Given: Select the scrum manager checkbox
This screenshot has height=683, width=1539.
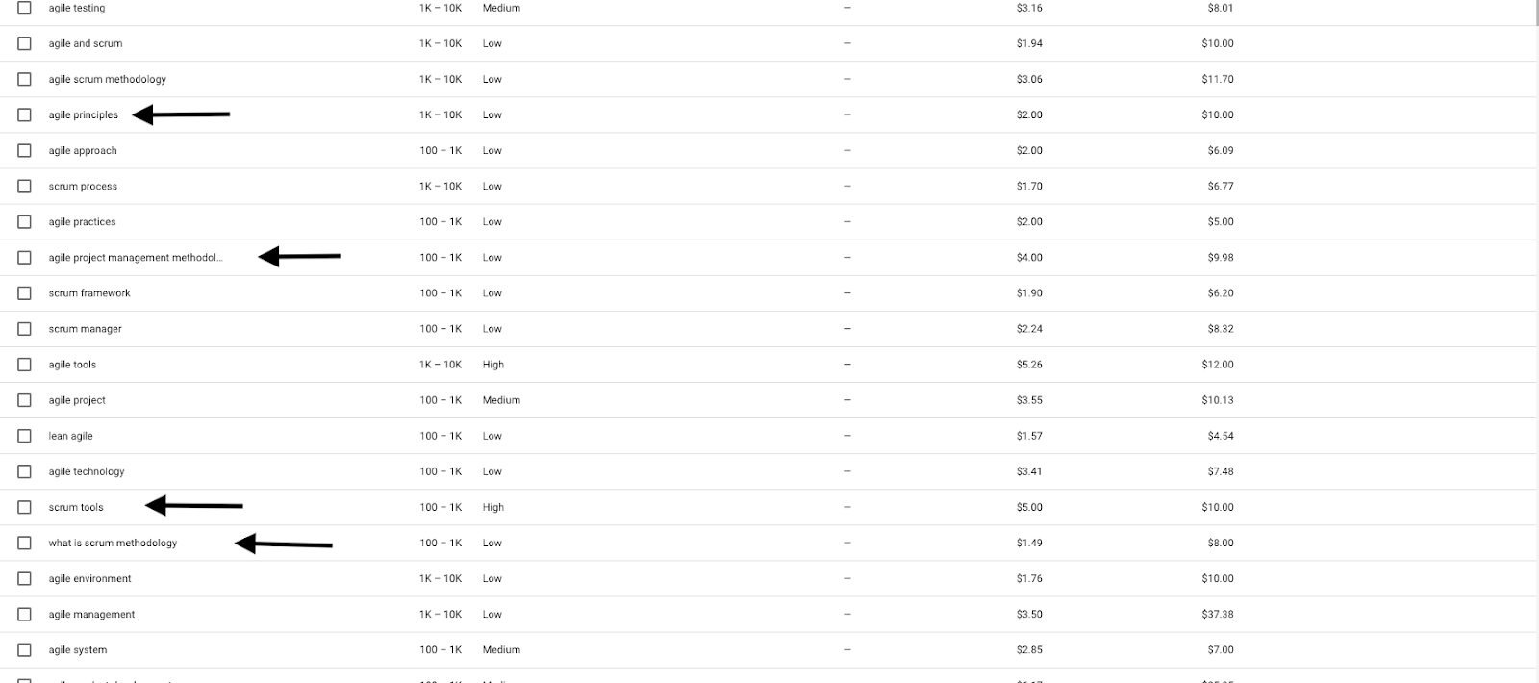Looking at the screenshot, I should tap(24, 329).
